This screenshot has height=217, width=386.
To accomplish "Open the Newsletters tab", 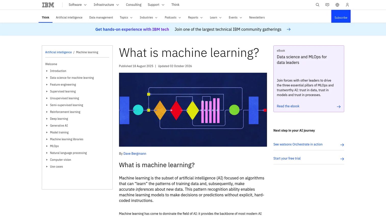I will 257,17.
